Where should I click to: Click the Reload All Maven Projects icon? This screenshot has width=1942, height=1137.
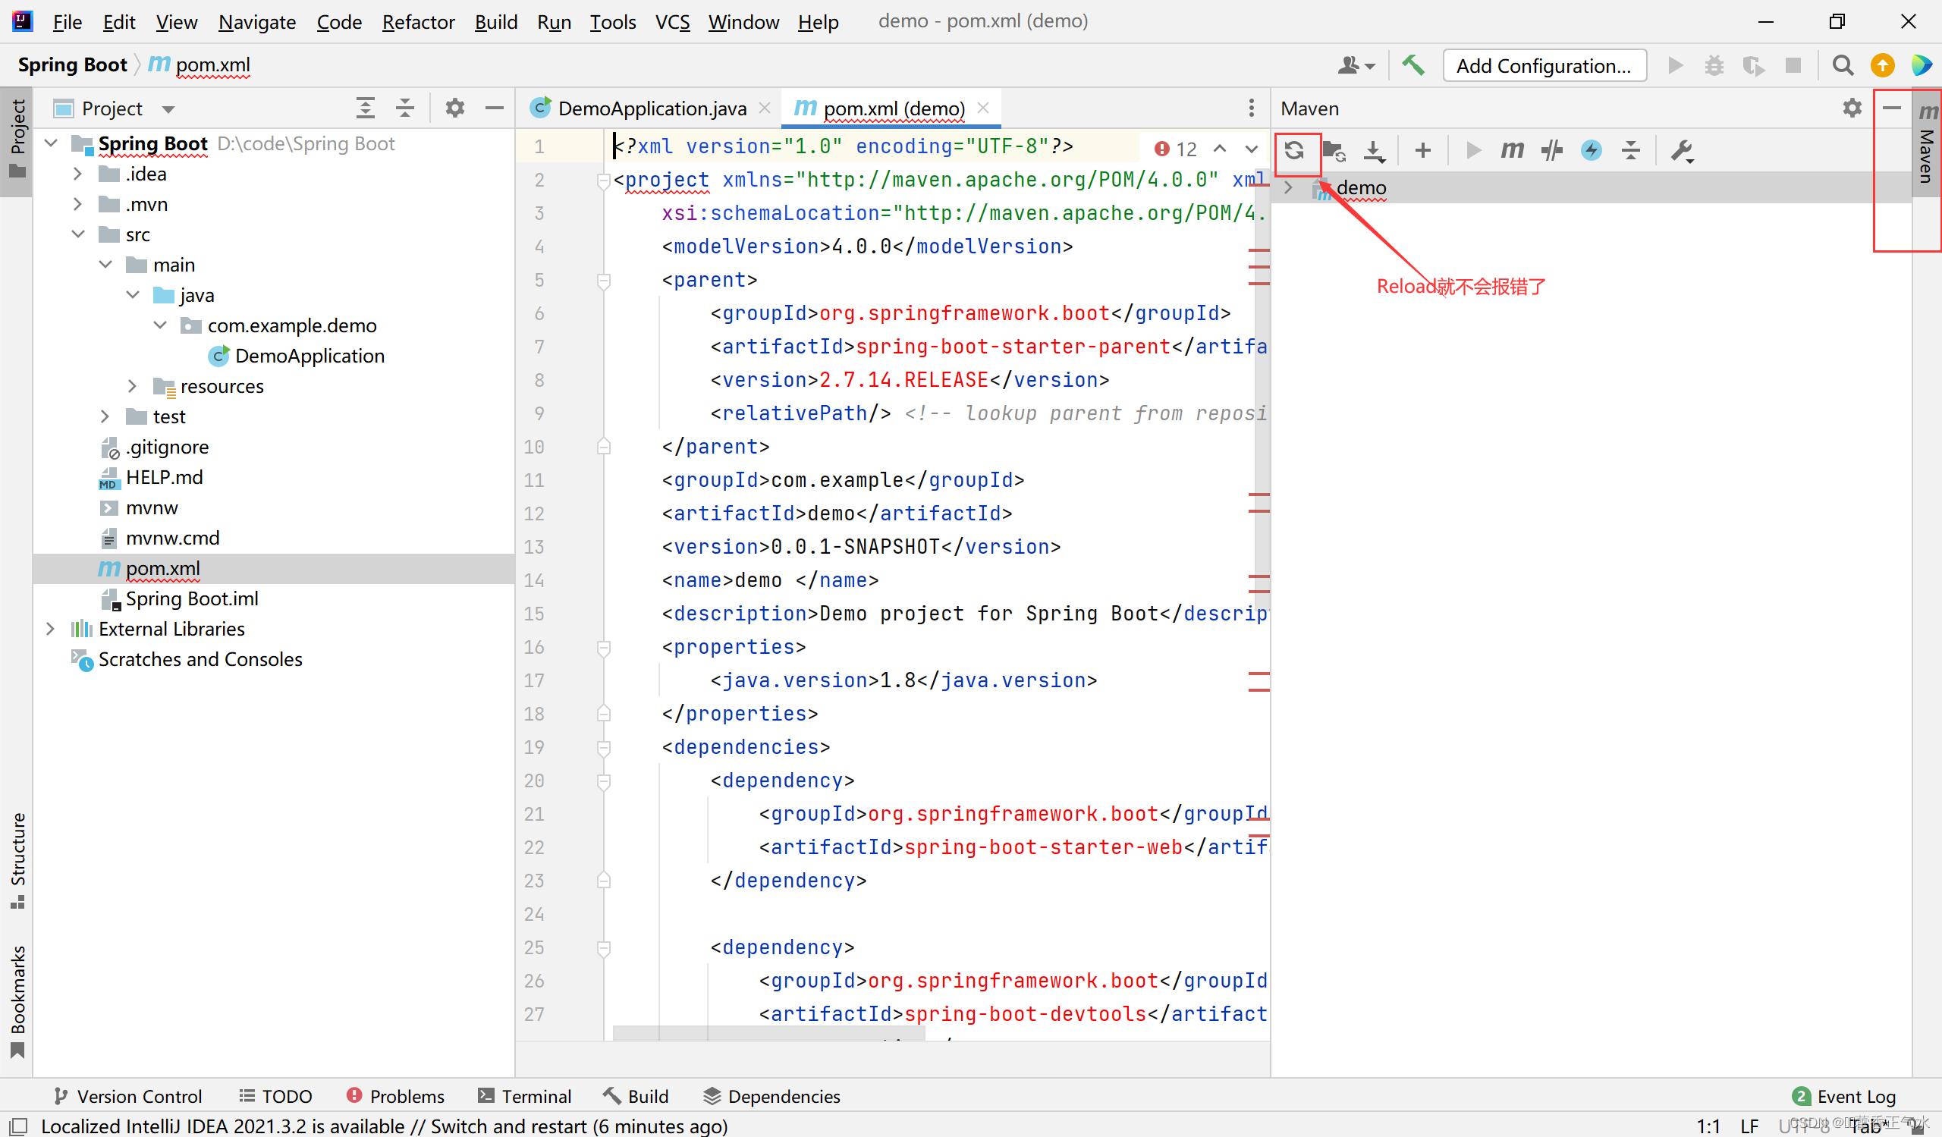coord(1294,150)
